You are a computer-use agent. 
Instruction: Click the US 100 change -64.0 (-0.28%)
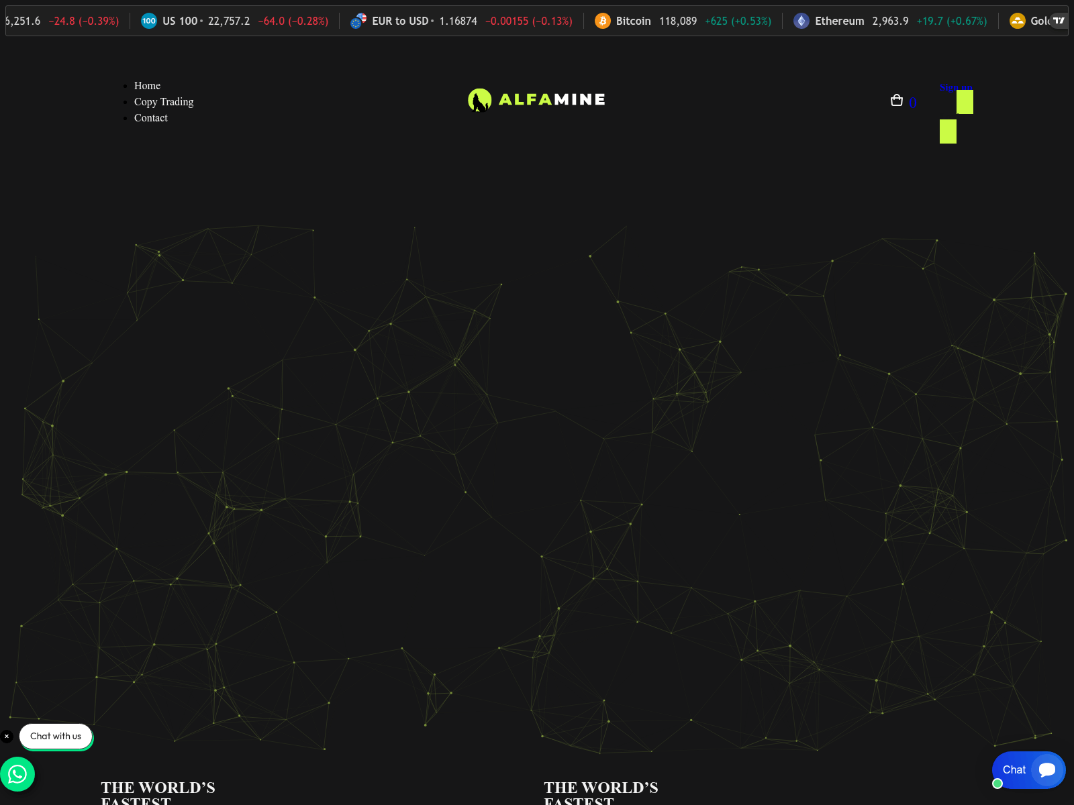[293, 21]
